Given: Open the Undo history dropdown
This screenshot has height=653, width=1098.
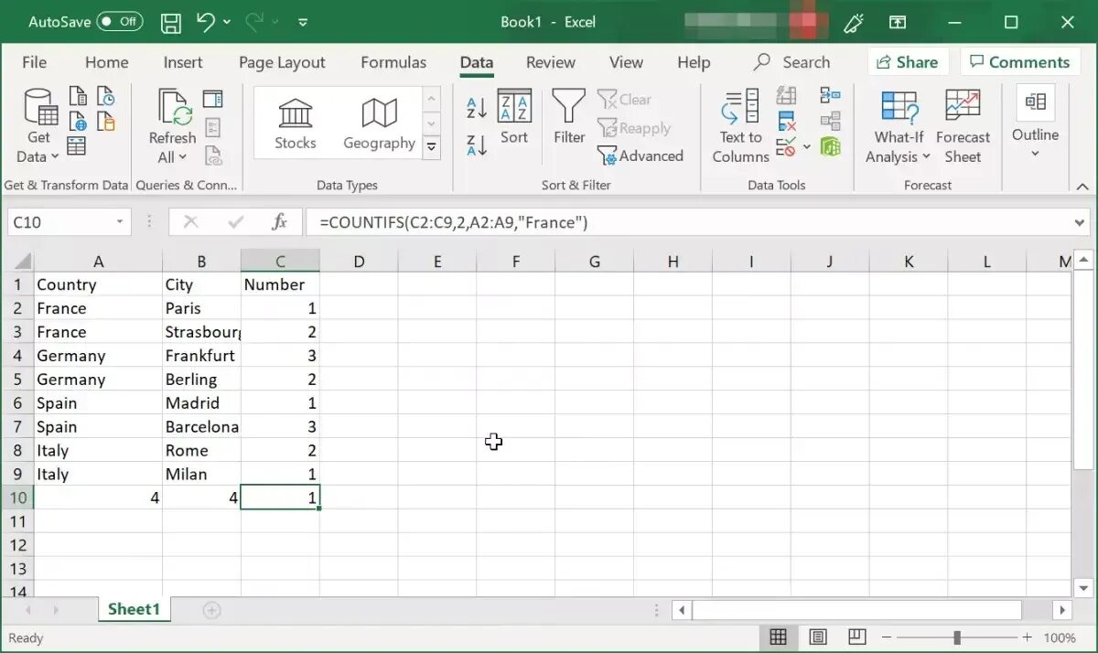Looking at the screenshot, I should tap(227, 22).
